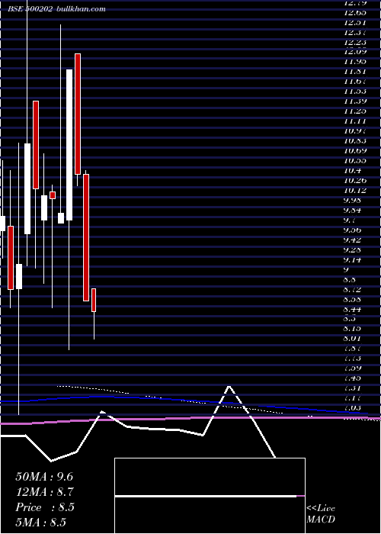Select the Price : 8.5 value
This screenshot has width=381, height=534.
pos(44,507)
